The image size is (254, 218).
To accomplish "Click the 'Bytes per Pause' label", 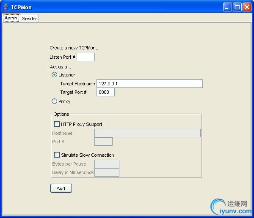I will [x=69, y=164].
